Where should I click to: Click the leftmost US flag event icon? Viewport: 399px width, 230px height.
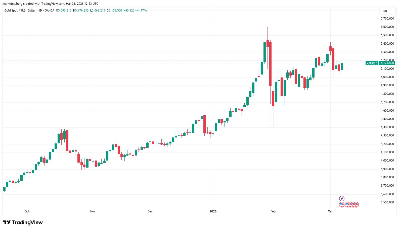pos(341,205)
